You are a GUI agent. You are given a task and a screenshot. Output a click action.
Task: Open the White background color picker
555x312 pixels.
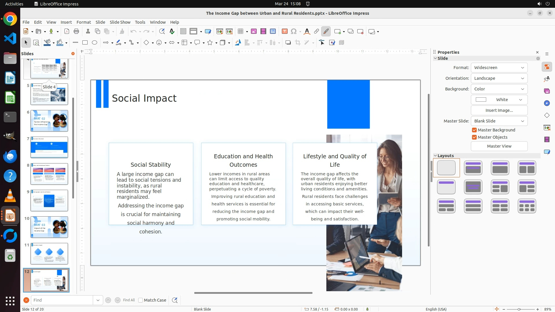[x=499, y=100]
